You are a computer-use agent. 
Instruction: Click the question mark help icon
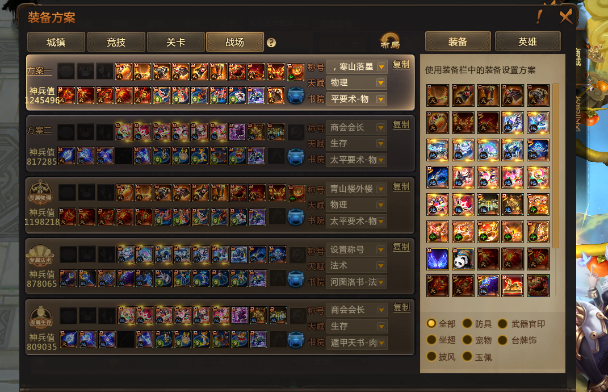(271, 43)
